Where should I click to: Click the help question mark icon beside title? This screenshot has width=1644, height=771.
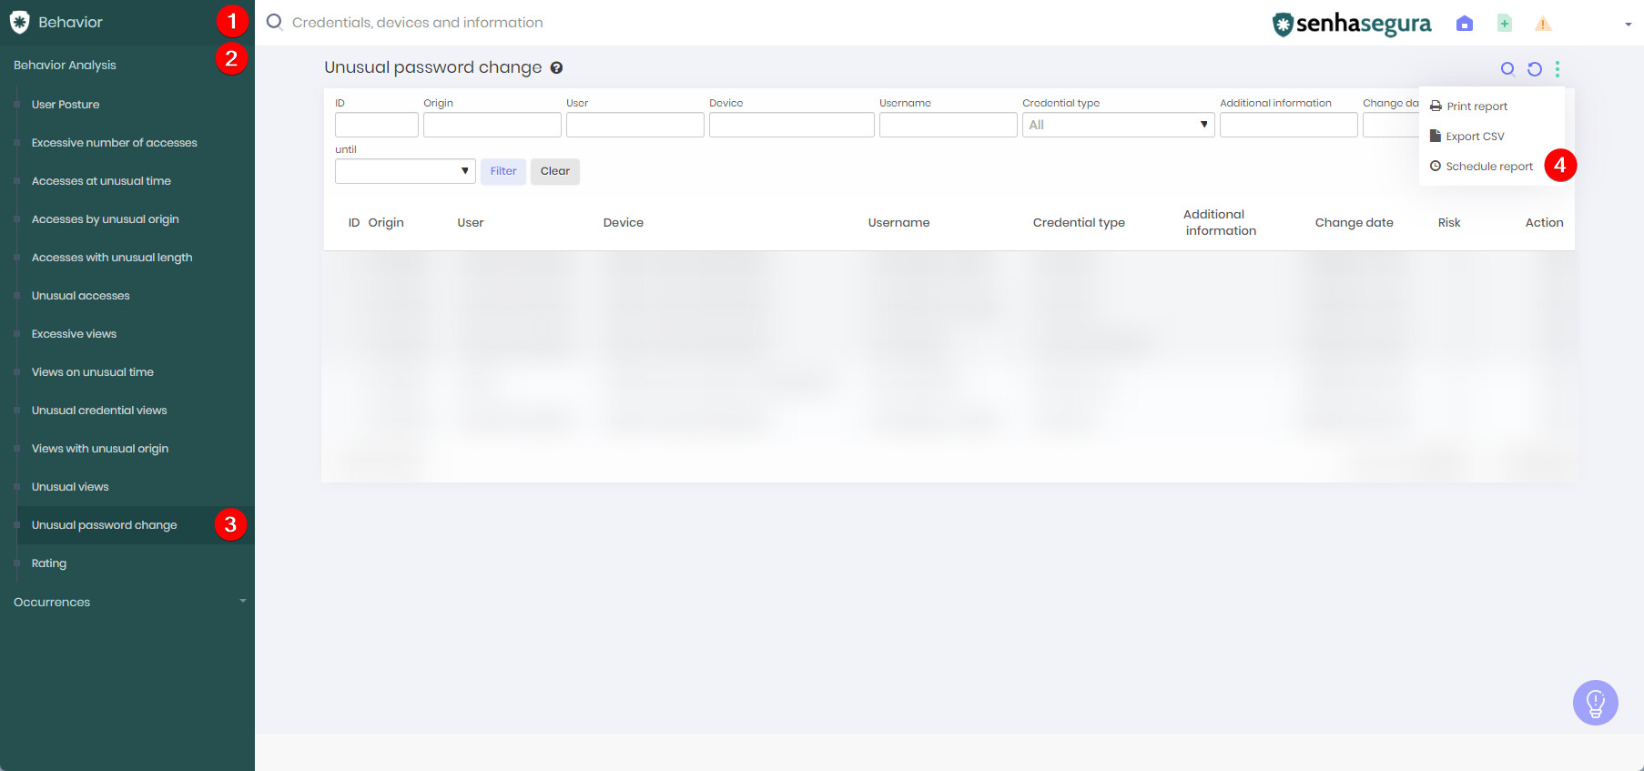[556, 67]
